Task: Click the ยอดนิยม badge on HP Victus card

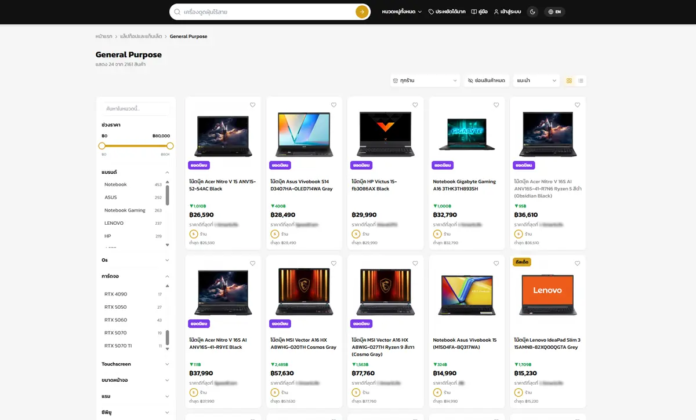Action: [361, 165]
